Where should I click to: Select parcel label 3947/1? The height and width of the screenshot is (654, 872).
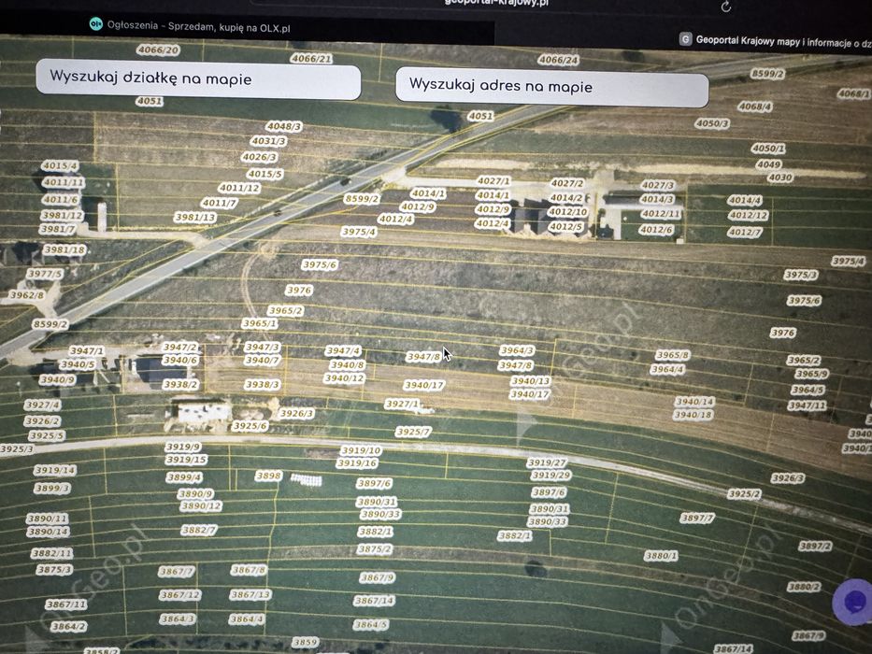[x=87, y=350]
